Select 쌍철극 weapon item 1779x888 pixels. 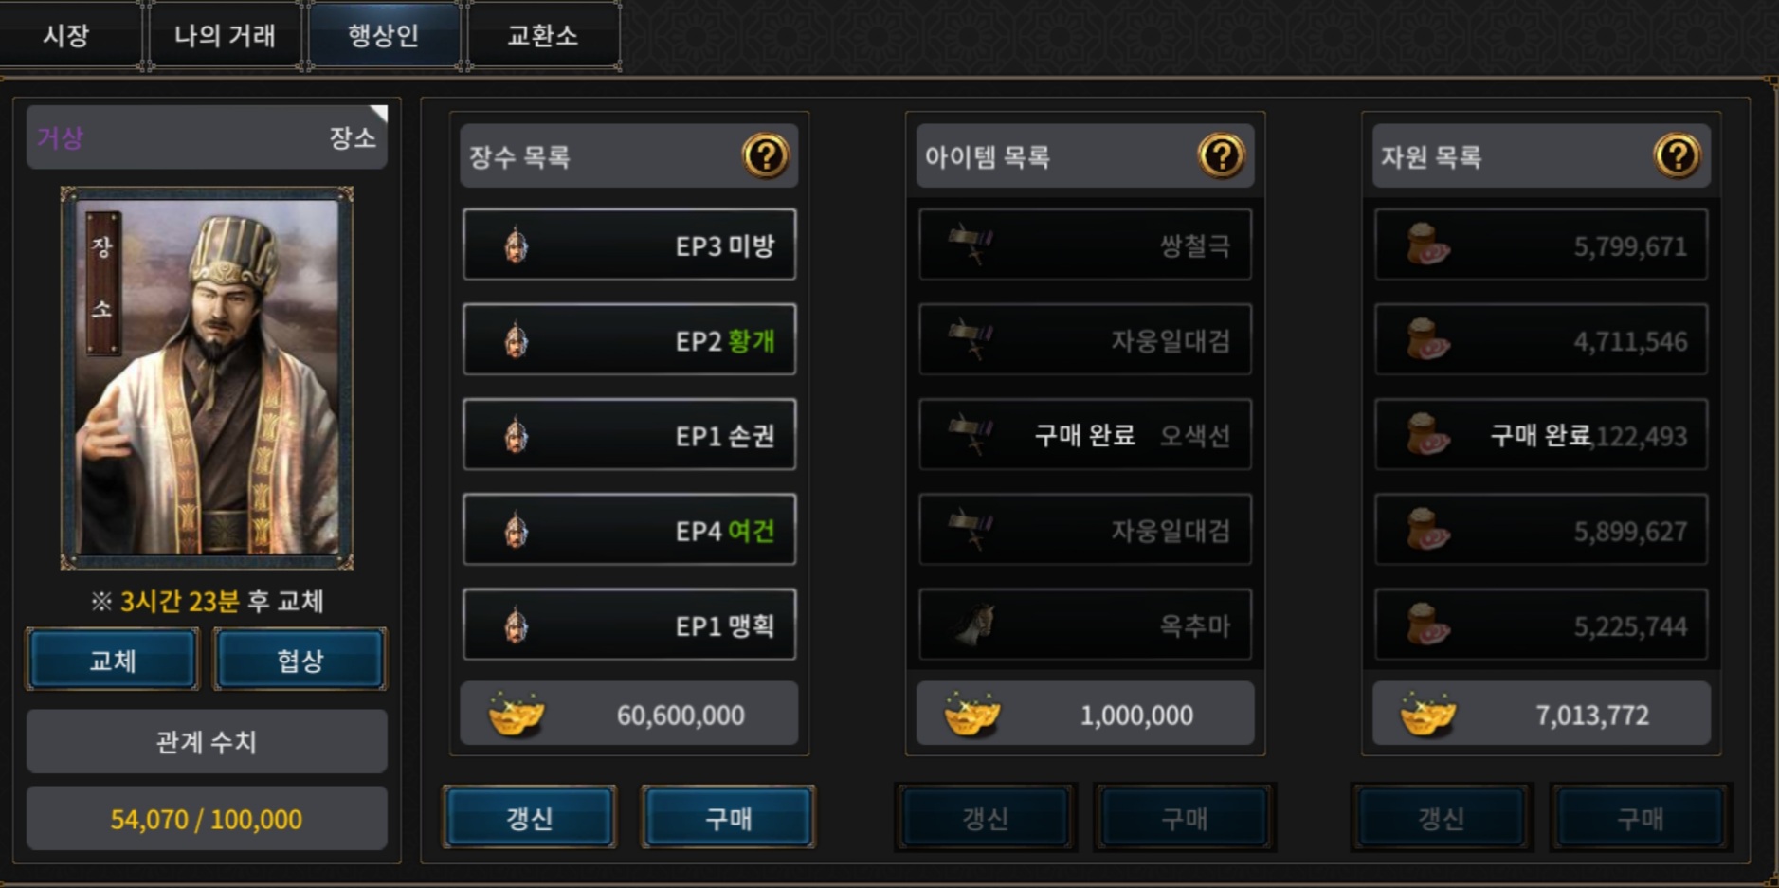click(1085, 245)
